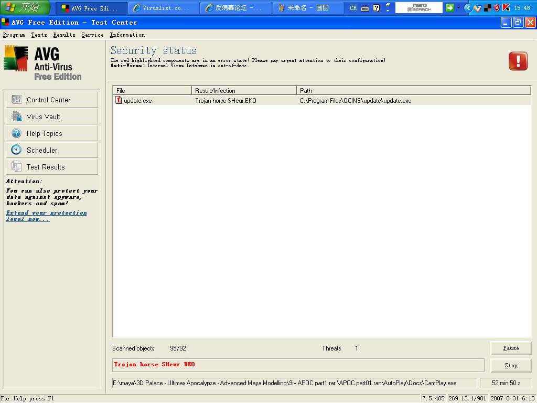The image size is (537, 403).
Task: Click the scanned objects count 95792
Action: coord(178,348)
